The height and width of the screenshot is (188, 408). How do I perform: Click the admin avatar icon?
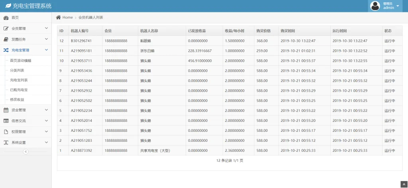(x=375, y=6)
